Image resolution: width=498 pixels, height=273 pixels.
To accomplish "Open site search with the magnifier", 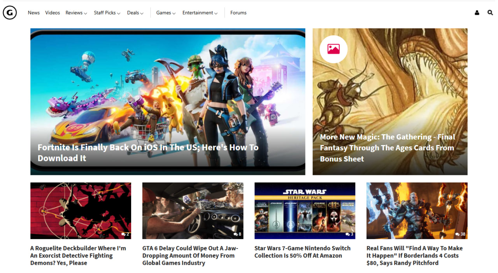I will coord(490,13).
